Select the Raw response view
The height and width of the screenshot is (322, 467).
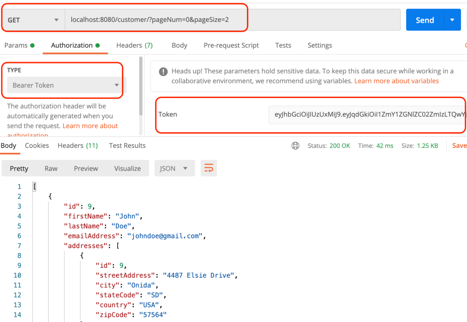tap(51, 168)
